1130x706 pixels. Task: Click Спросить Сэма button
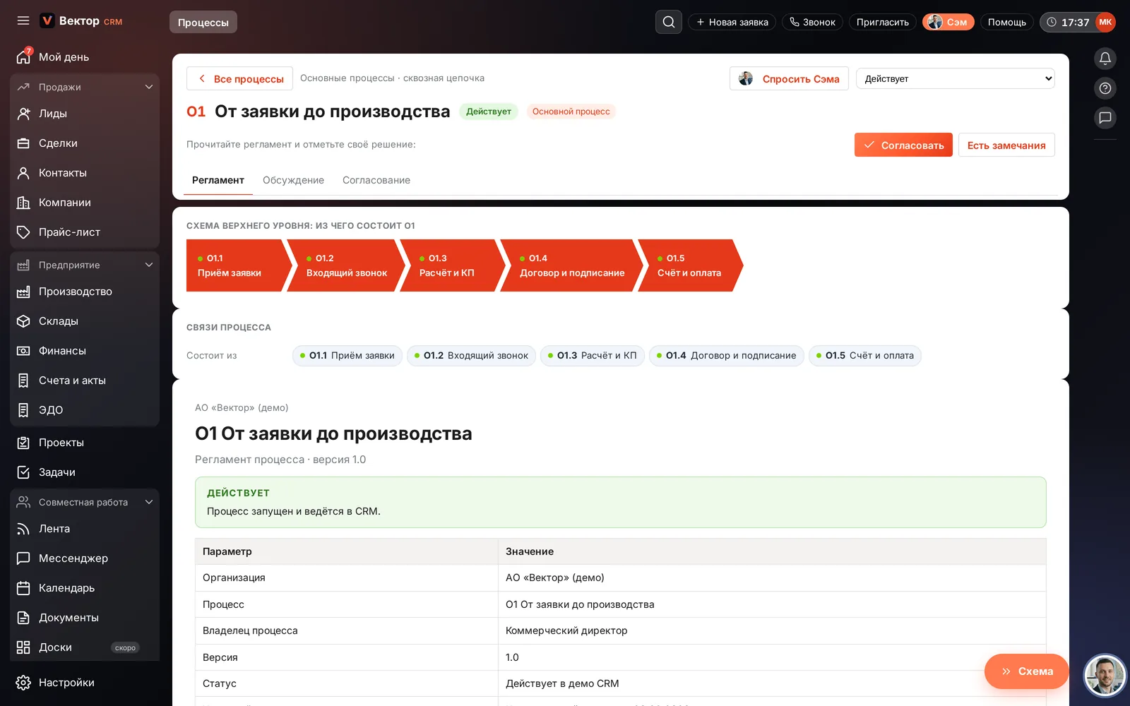(789, 78)
